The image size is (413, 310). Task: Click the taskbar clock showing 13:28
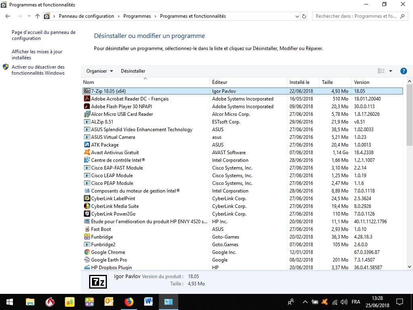coord(377,298)
